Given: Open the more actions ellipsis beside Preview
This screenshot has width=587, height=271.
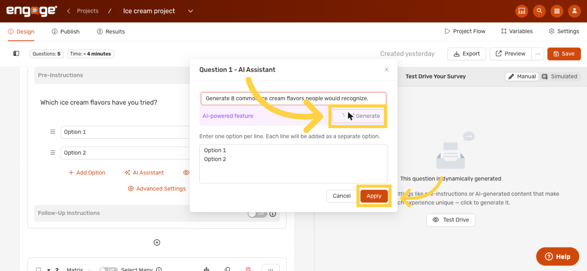Looking at the screenshot, I should click(x=538, y=54).
